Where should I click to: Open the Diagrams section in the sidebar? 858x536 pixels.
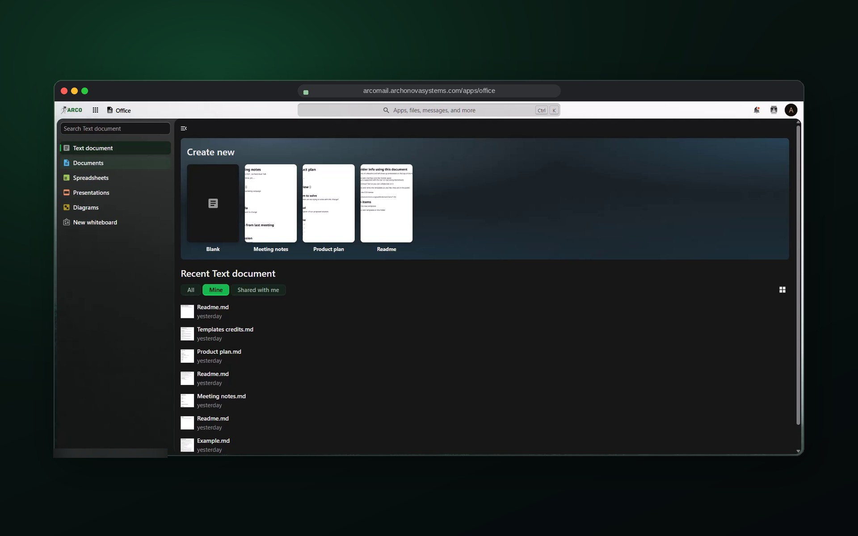point(115,207)
